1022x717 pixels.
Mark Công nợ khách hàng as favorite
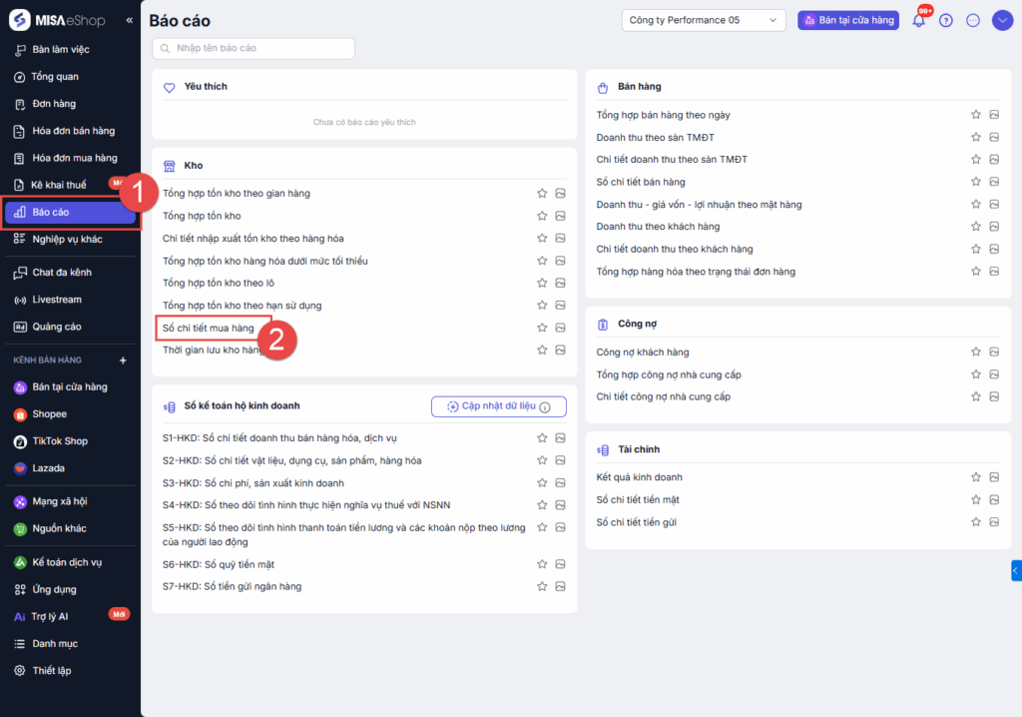point(976,353)
